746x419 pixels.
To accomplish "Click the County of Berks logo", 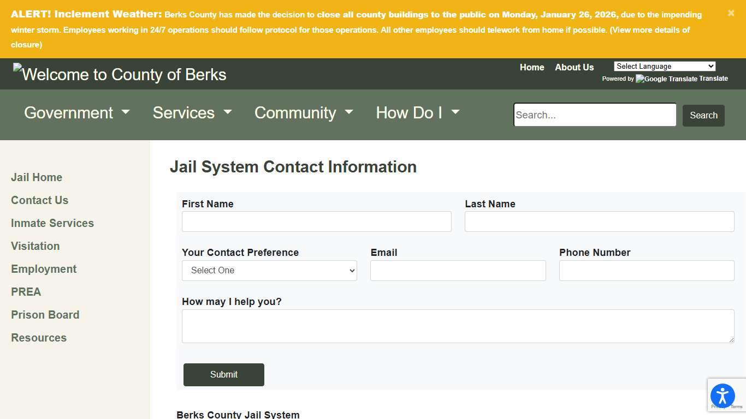I will point(119,74).
